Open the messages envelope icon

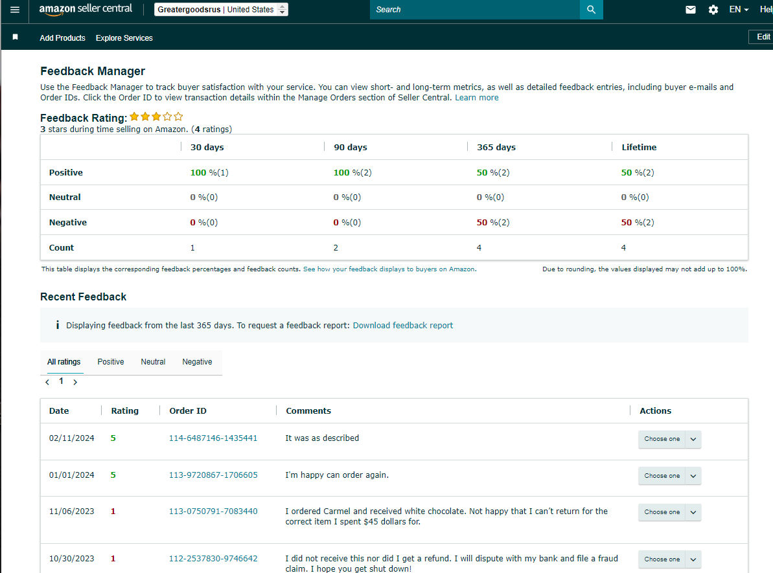coord(690,9)
